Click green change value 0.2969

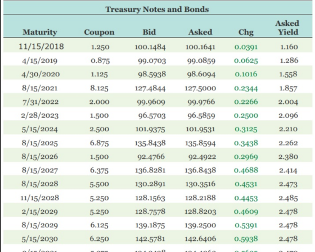(x=246, y=157)
